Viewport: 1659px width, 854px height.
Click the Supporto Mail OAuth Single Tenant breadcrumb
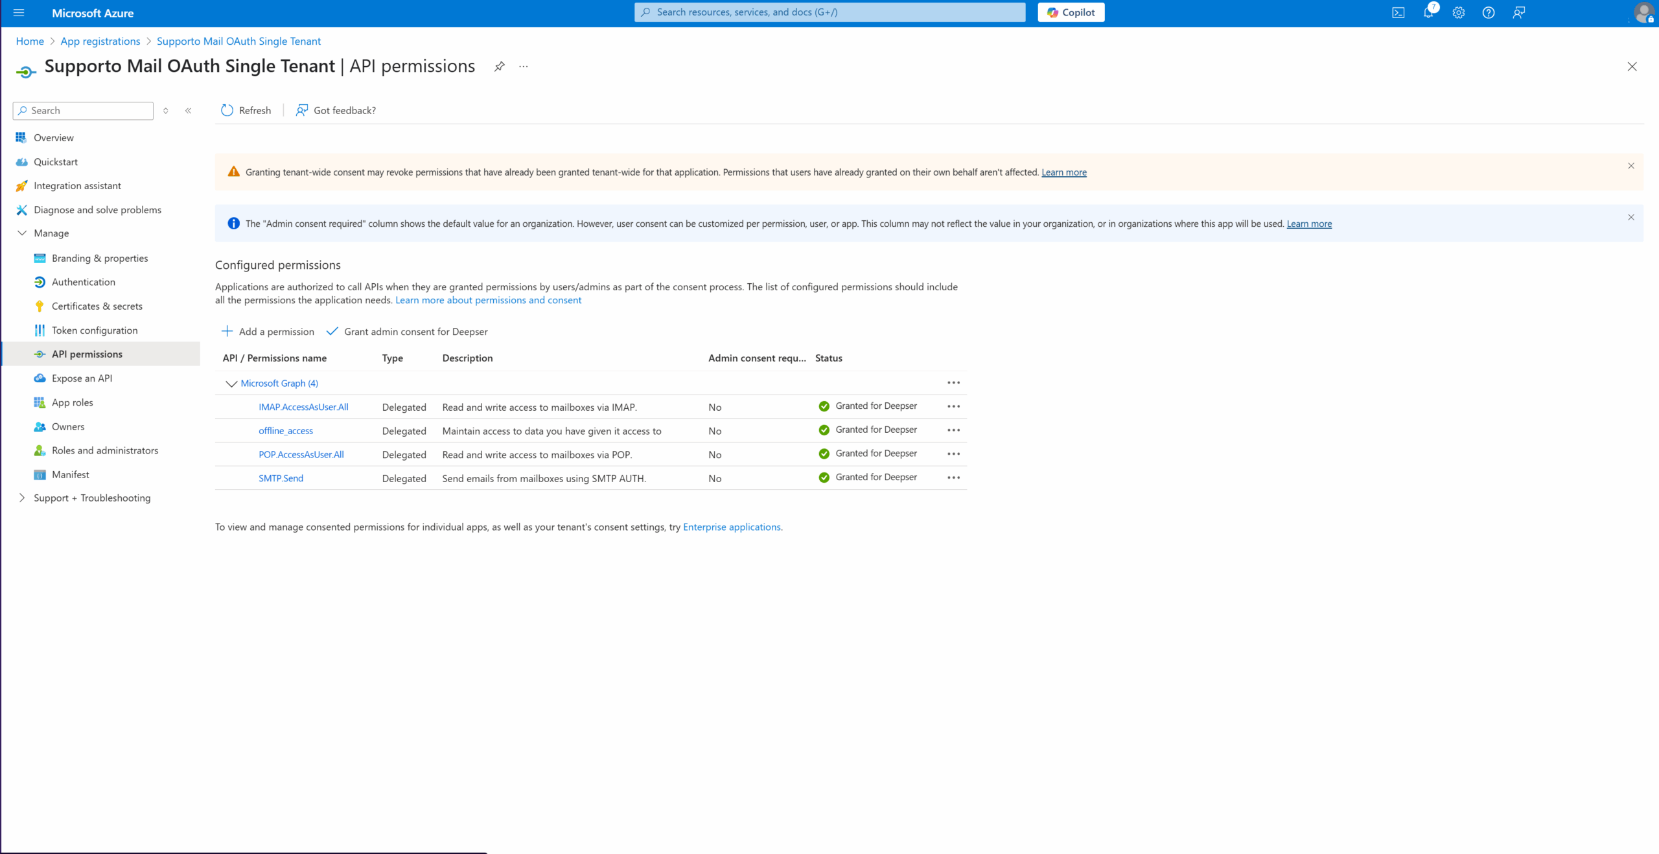(238, 41)
